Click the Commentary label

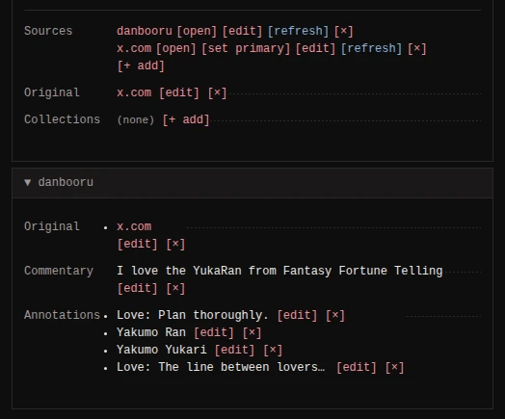pos(59,271)
